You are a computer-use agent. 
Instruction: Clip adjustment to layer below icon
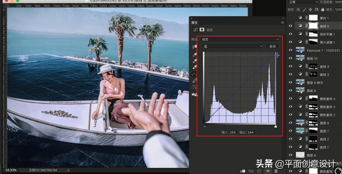(243, 171)
